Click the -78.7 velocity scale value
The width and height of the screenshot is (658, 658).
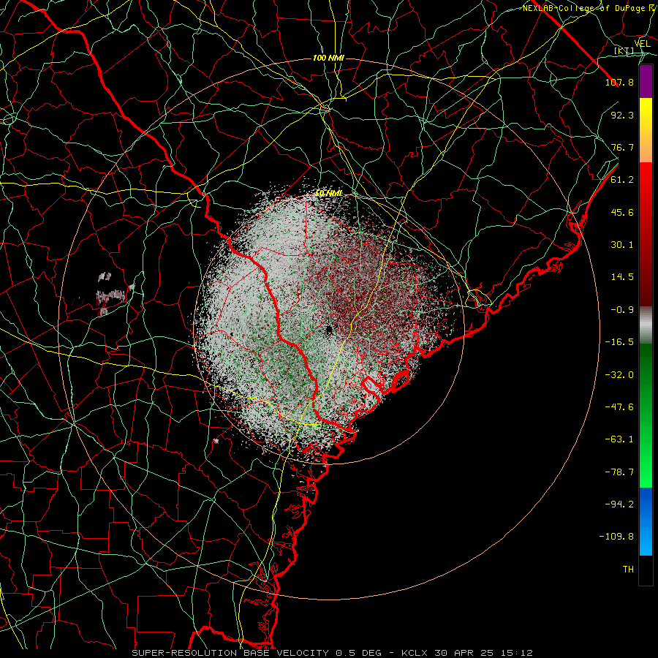(x=619, y=472)
